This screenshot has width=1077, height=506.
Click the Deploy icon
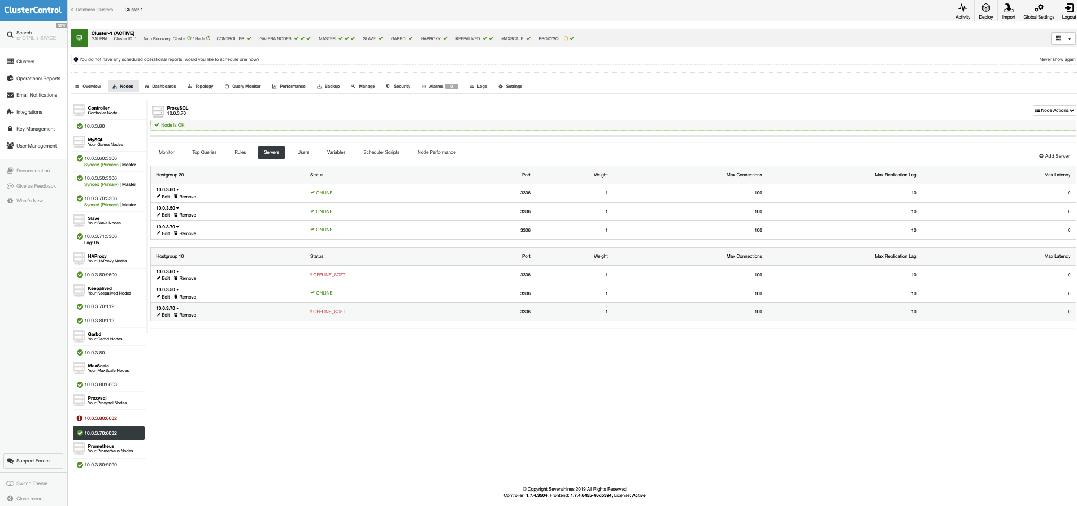coord(986,8)
